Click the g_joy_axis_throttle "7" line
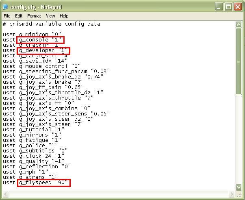Image resolution: width=245 pixels, height=200 pixels. tap(48, 98)
